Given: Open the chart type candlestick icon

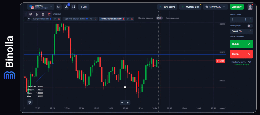Looking at the screenshot, I should pos(59,7).
